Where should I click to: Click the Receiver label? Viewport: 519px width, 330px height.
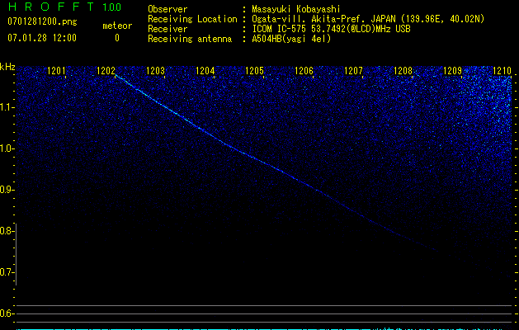(x=167, y=29)
